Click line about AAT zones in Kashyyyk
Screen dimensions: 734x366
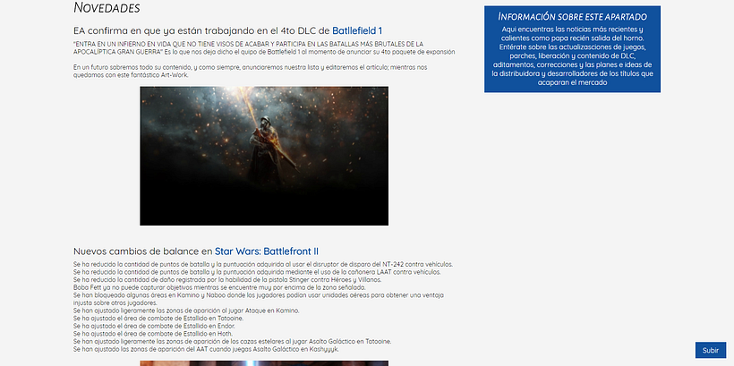coord(206,349)
